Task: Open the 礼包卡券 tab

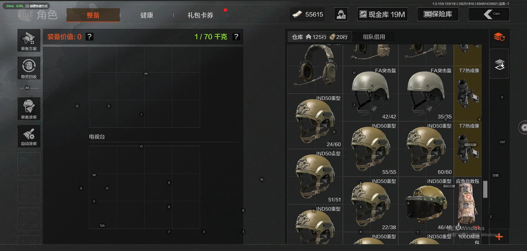Action: coord(200,15)
